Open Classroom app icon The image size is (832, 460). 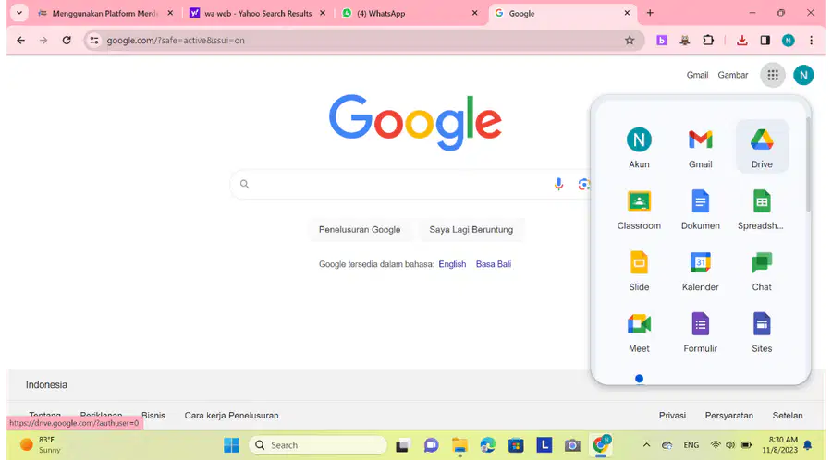point(639,208)
